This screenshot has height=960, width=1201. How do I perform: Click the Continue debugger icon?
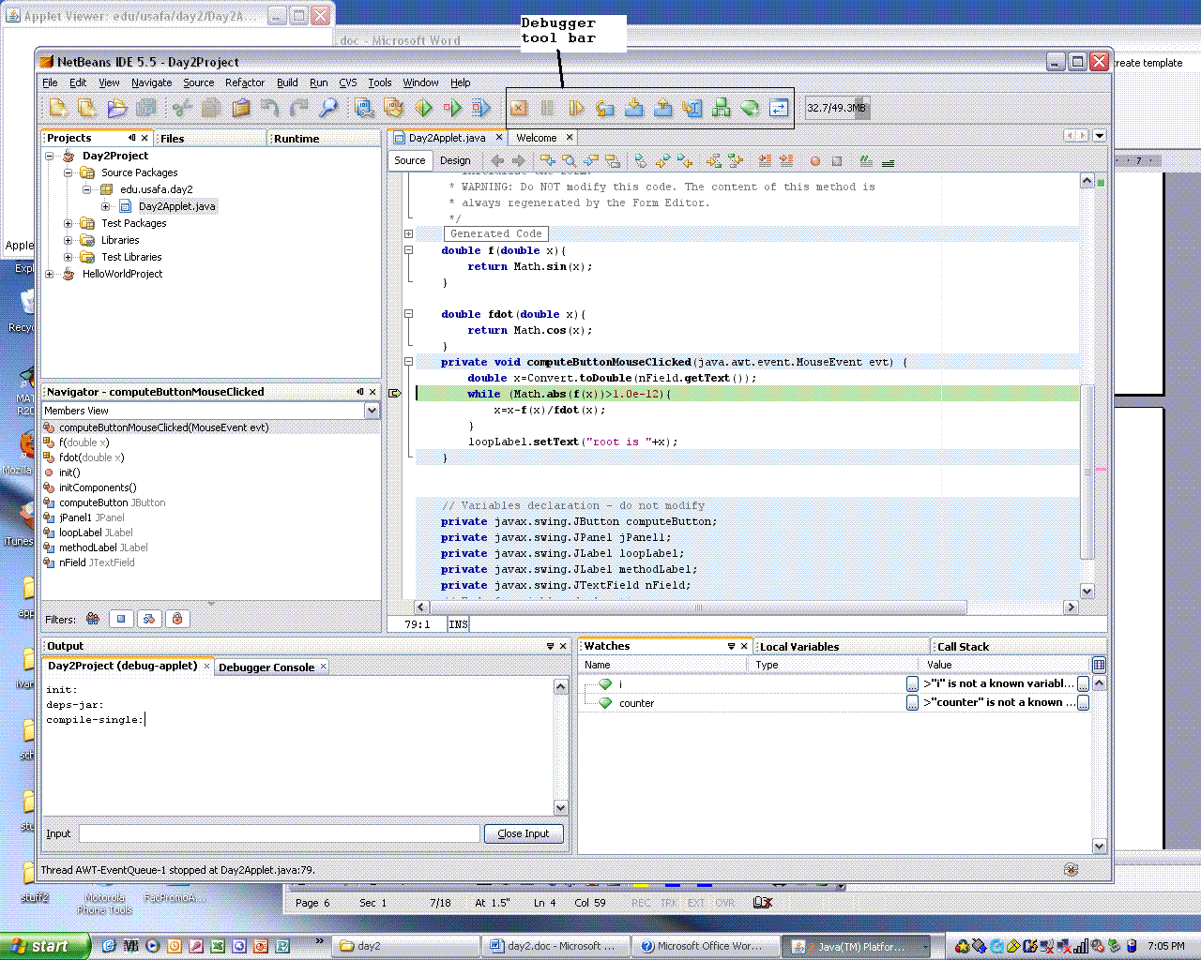coord(576,108)
